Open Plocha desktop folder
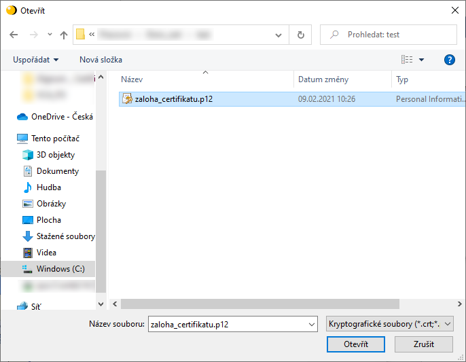466x362 pixels. coord(49,220)
